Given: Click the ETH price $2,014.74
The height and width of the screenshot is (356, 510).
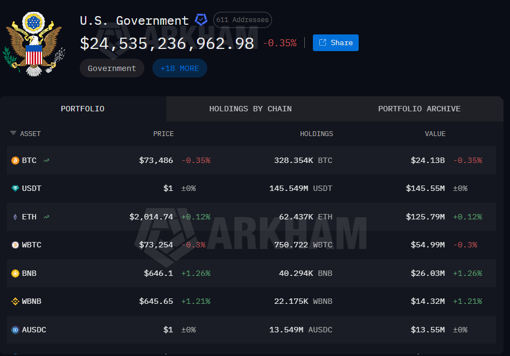Looking at the screenshot, I should coord(151,217).
